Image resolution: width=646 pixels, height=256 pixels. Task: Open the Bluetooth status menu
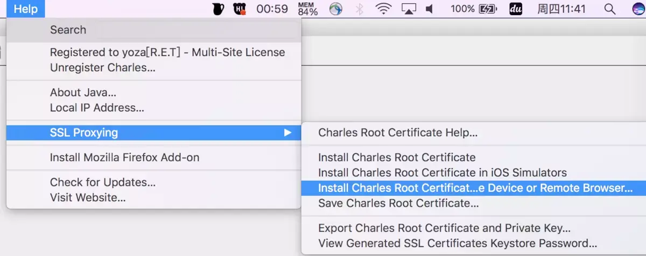[x=360, y=9]
